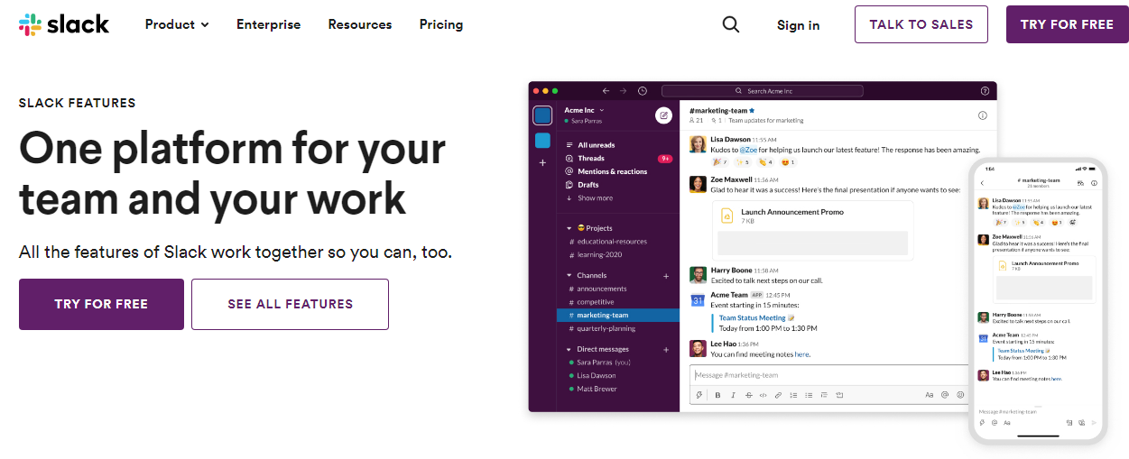
Task: Click the Slack logo in the header
Action: coord(63,24)
